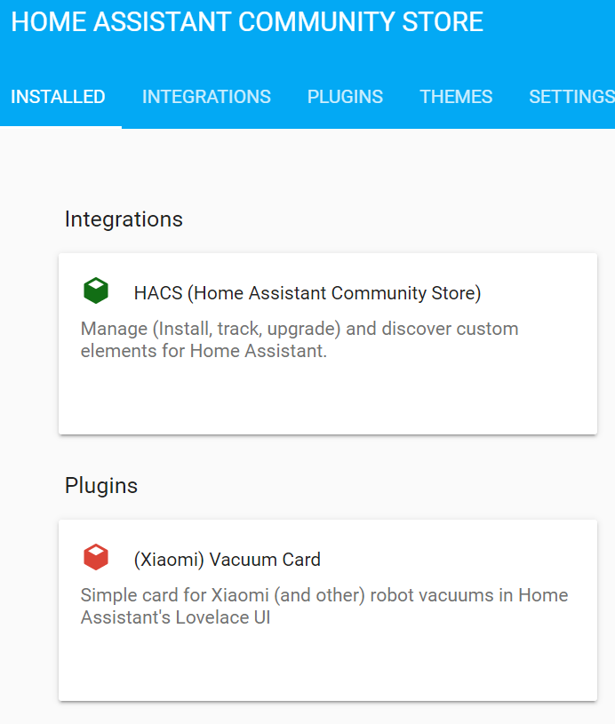Click the HACS card description text
615x724 pixels.
pyautogui.click(x=299, y=339)
